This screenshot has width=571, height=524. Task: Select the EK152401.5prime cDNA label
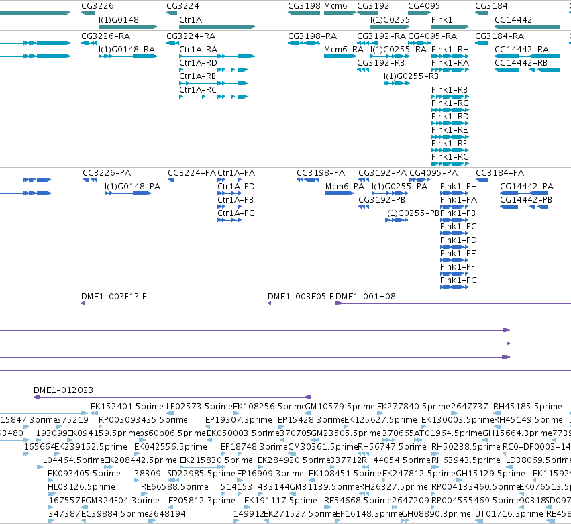(x=127, y=407)
